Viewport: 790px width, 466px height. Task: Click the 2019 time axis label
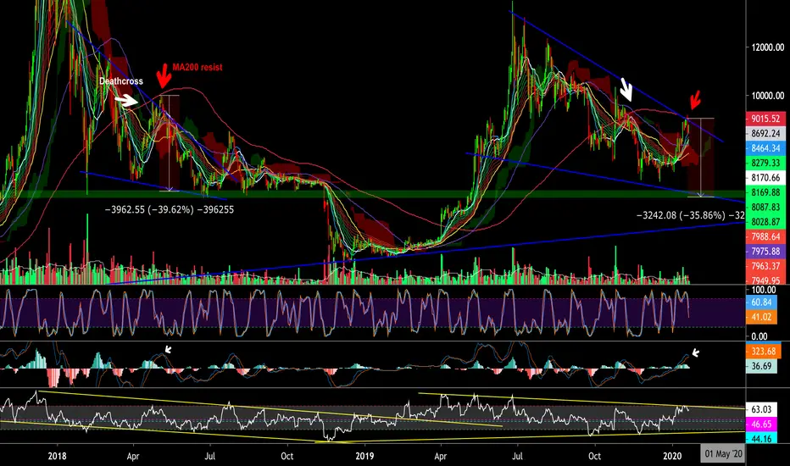point(364,456)
